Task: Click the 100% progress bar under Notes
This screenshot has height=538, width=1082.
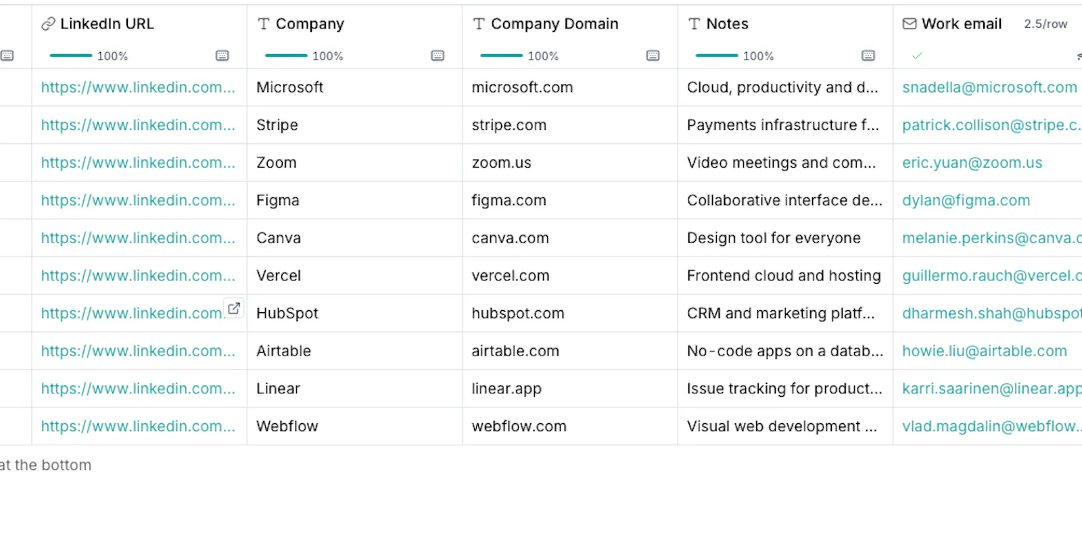Action: point(717,55)
